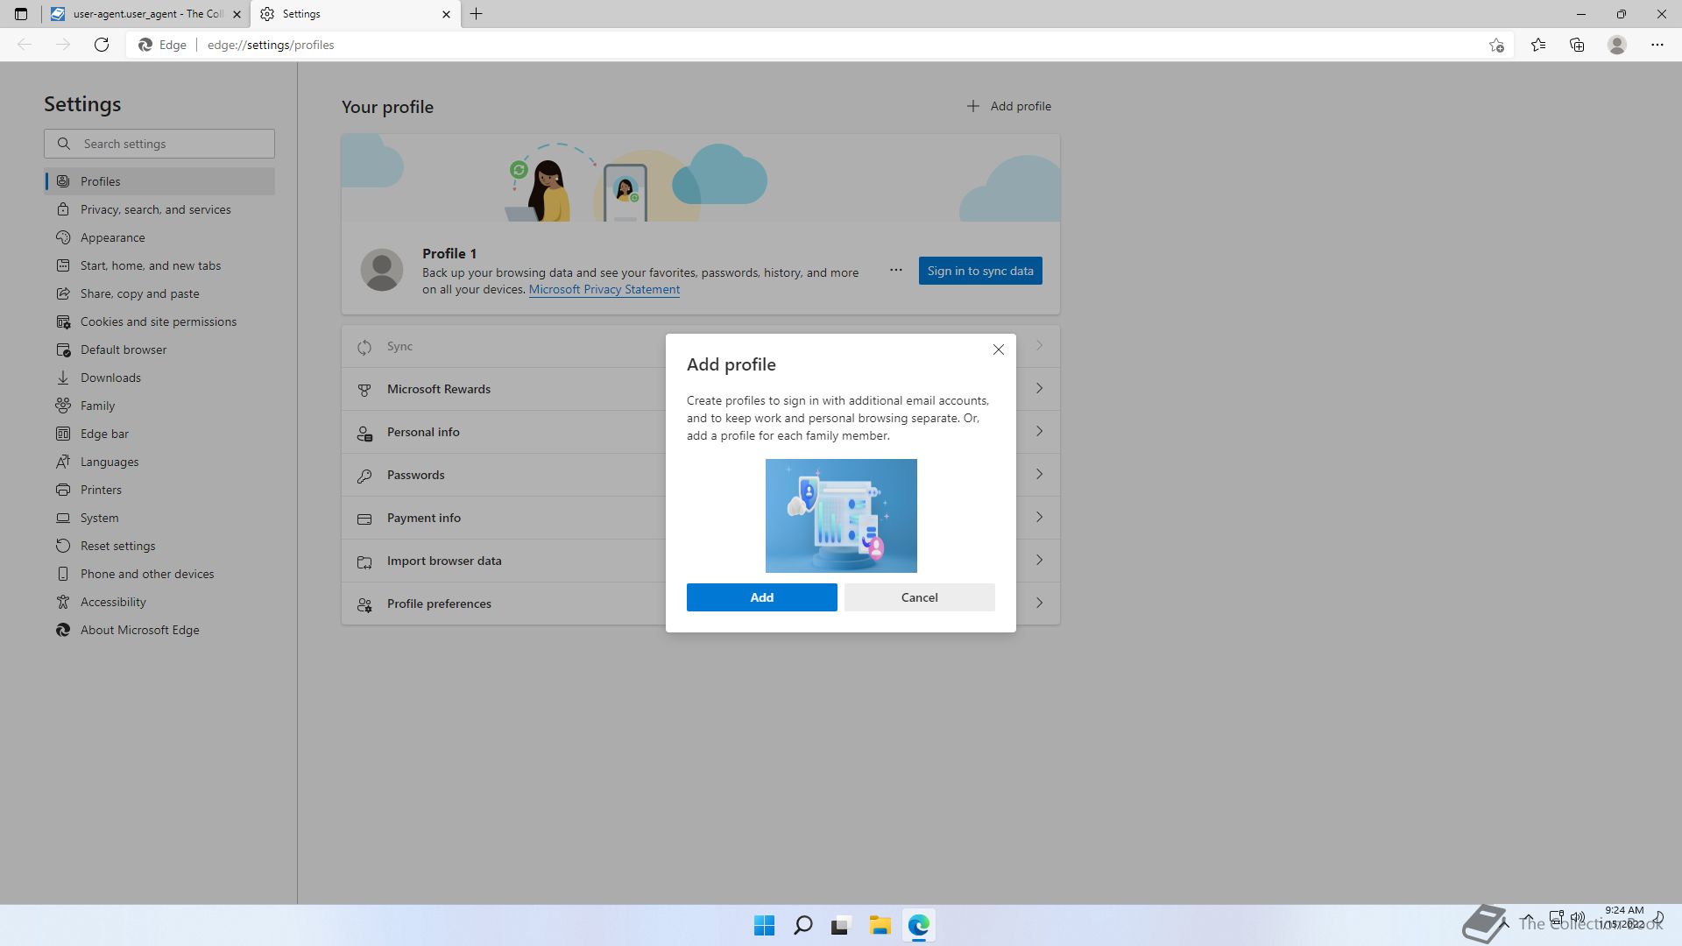The width and height of the screenshot is (1682, 946).
Task: Click Profile 1 avatar picture
Action: point(382,270)
